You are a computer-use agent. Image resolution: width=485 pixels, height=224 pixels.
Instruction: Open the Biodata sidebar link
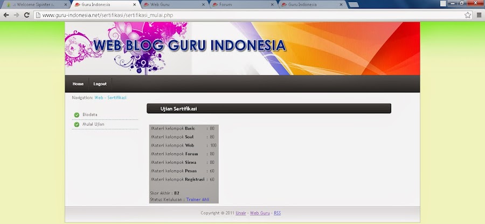click(89, 114)
